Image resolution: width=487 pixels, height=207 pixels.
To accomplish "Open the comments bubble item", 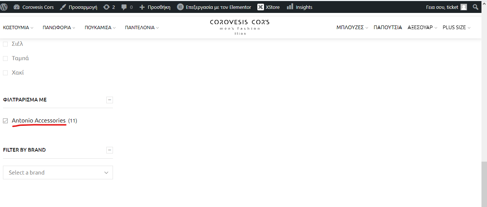I will click(127, 7).
